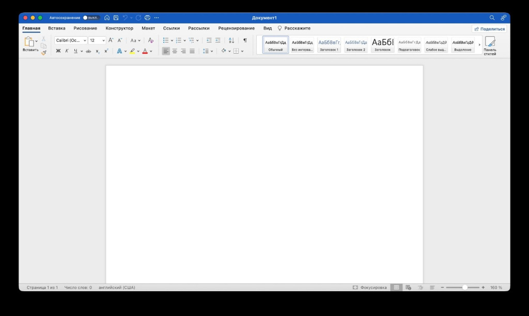The height and width of the screenshot is (316, 529).
Task: Toggle the Автосохранение switch
Action: pos(91,18)
